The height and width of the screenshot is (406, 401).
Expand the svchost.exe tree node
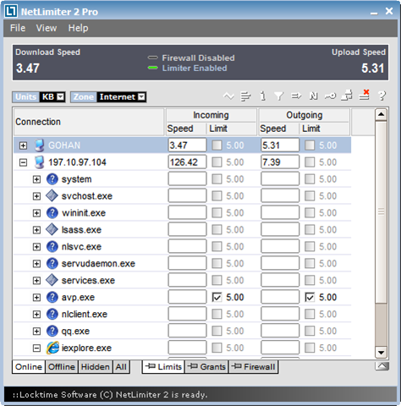point(36,196)
